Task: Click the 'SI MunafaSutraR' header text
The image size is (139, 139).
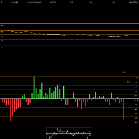Action: point(34,2)
